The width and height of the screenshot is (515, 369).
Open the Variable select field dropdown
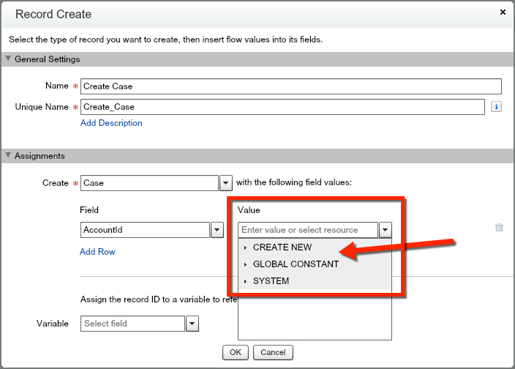tap(192, 324)
